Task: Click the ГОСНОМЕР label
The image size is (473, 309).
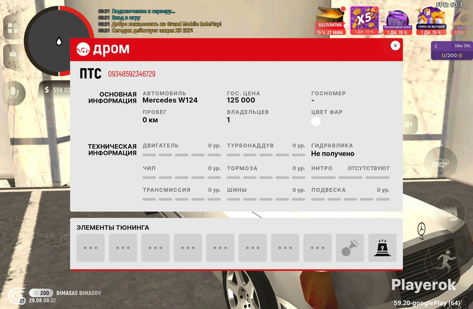Action: pyautogui.click(x=328, y=93)
